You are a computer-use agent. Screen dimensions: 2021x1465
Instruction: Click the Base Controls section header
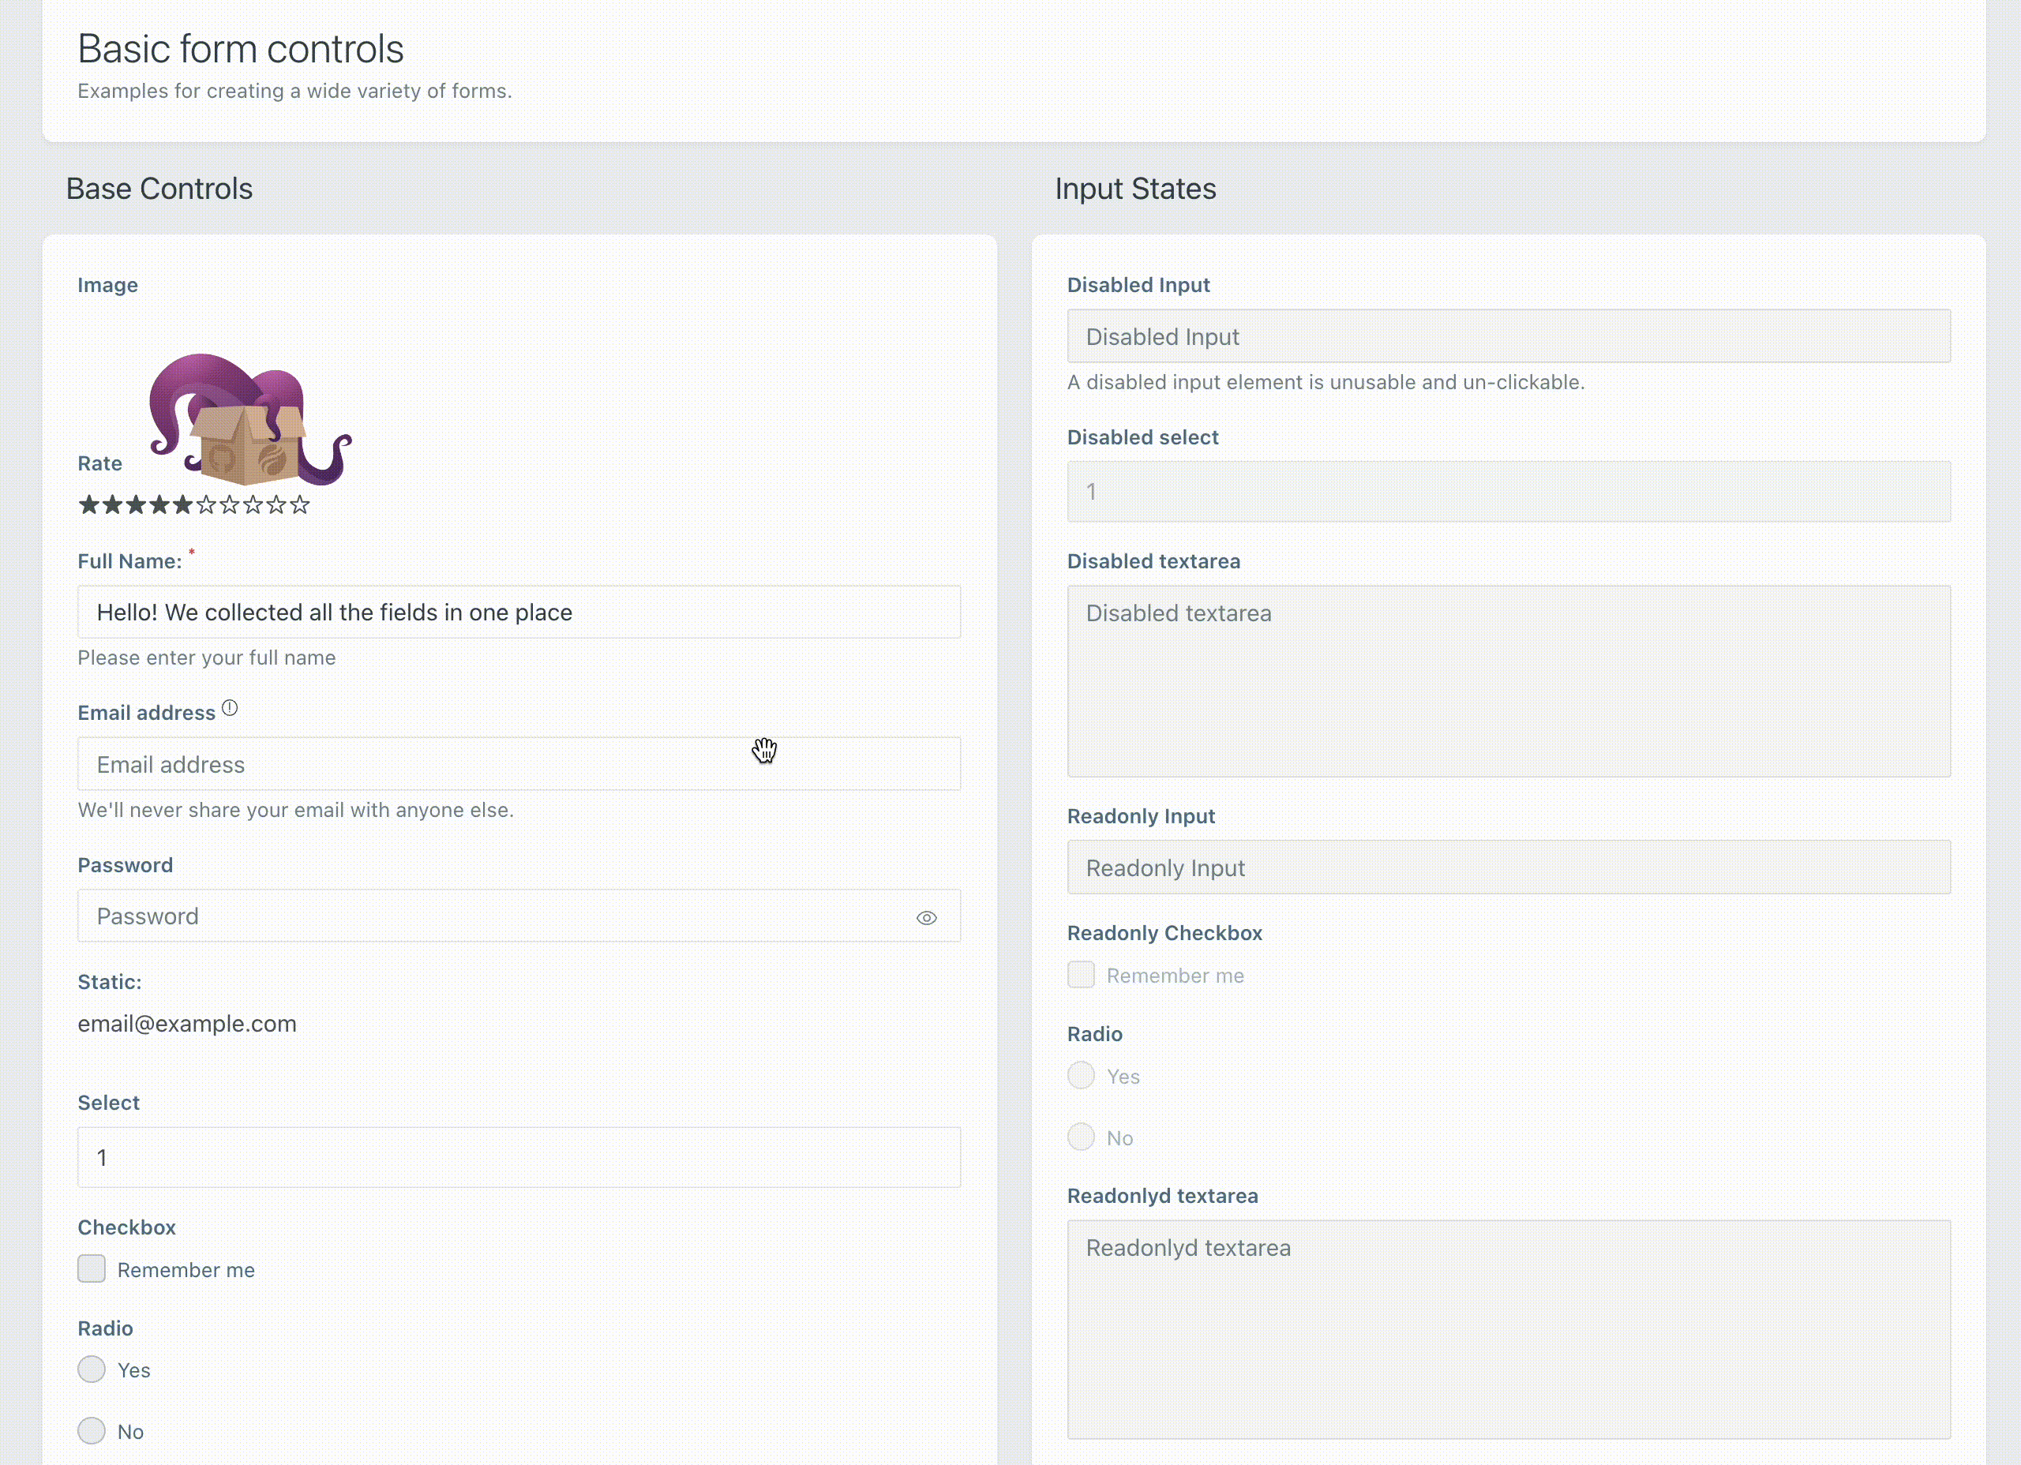[x=159, y=186]
